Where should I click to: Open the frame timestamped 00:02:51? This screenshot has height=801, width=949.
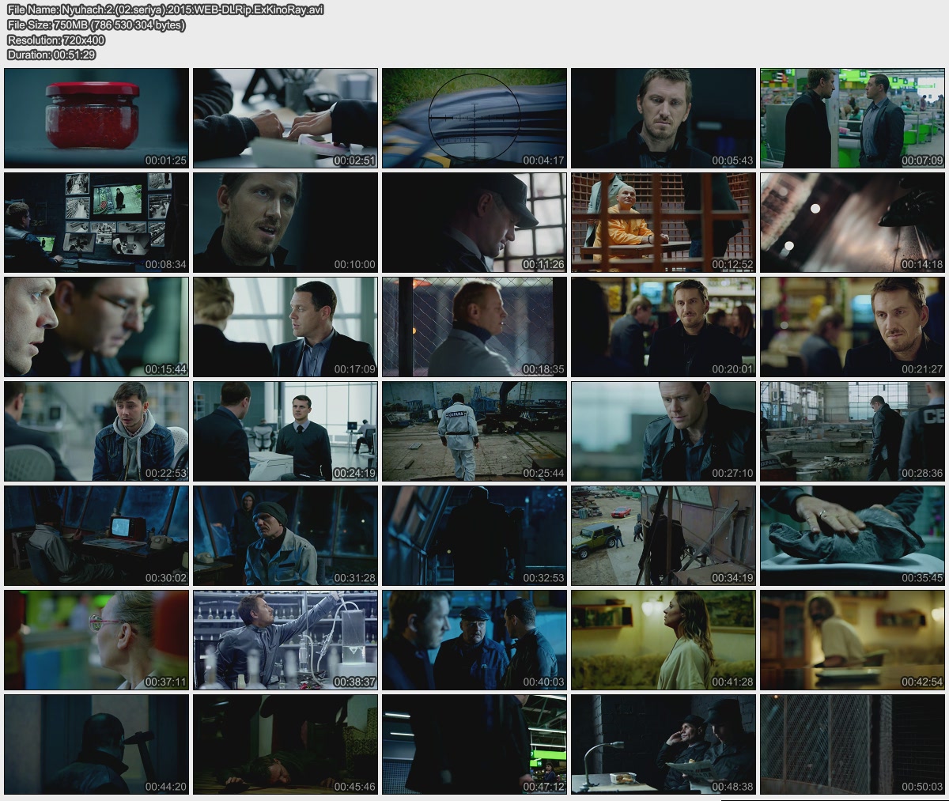point(285,118)
